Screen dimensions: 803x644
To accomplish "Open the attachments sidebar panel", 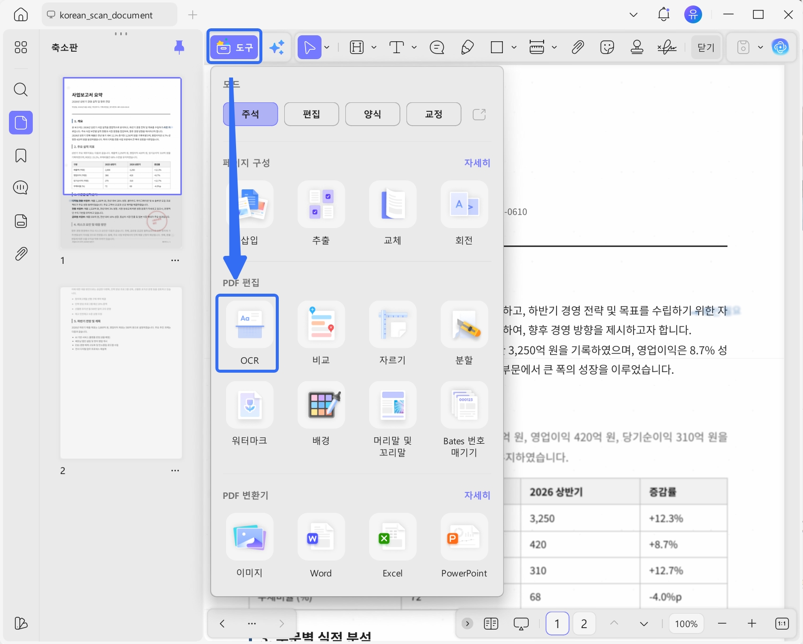I will (x=21, y=254).
